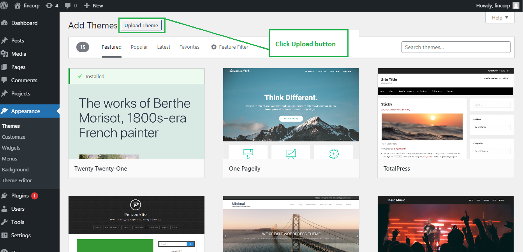Click the Dashboard gauge icon
The image size is (523, 252).
(x=4, y=23)
